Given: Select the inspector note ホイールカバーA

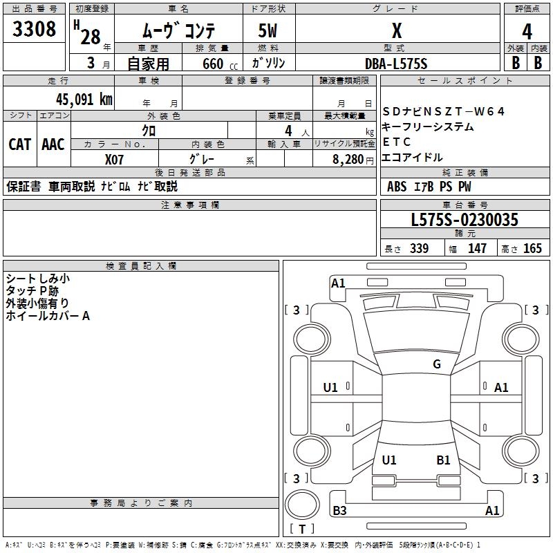Looking at the screenshot, I should click(x=48, y=316).
